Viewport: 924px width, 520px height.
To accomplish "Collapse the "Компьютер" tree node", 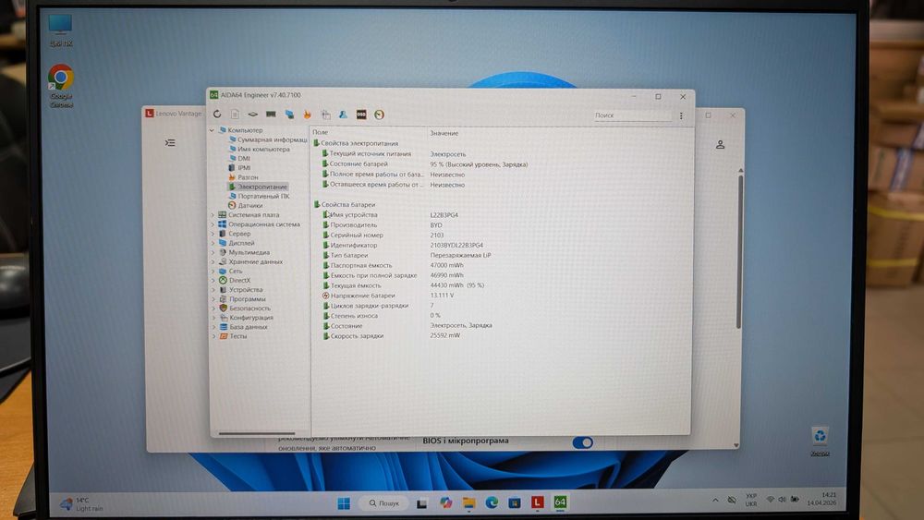I will tap(213, 130).
